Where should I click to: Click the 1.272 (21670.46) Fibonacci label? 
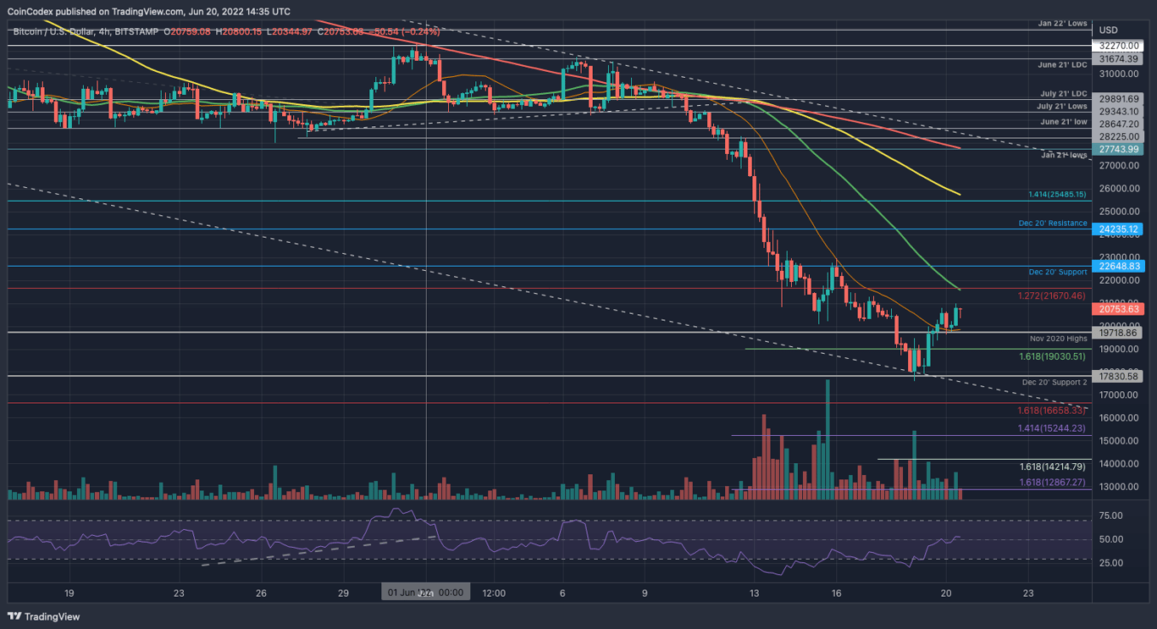click(1050, 296)
